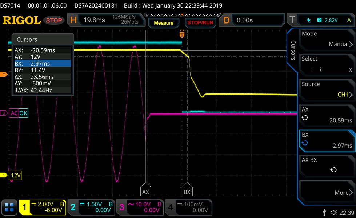
Task: Open delay D icon
Action: pos(226,20)
